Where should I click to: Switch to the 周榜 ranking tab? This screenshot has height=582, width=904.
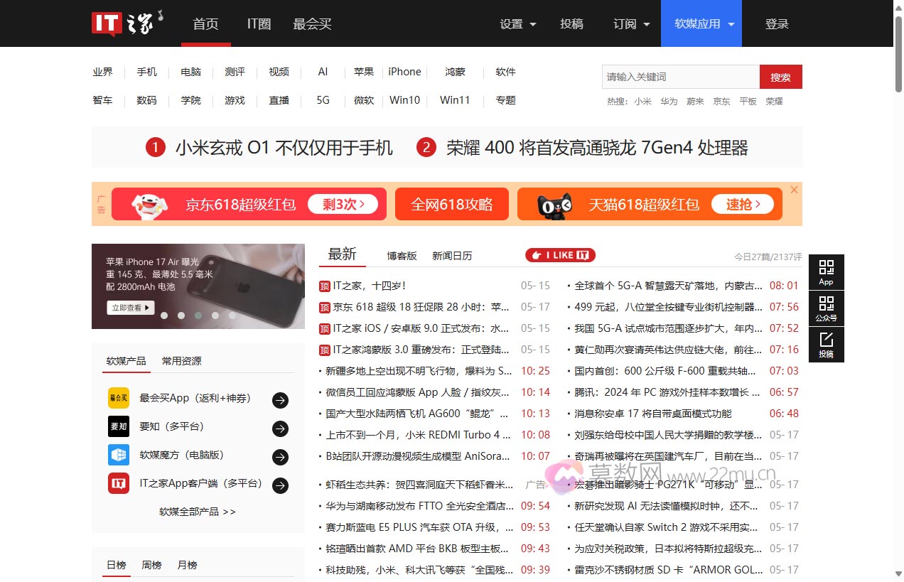point(151,565)
